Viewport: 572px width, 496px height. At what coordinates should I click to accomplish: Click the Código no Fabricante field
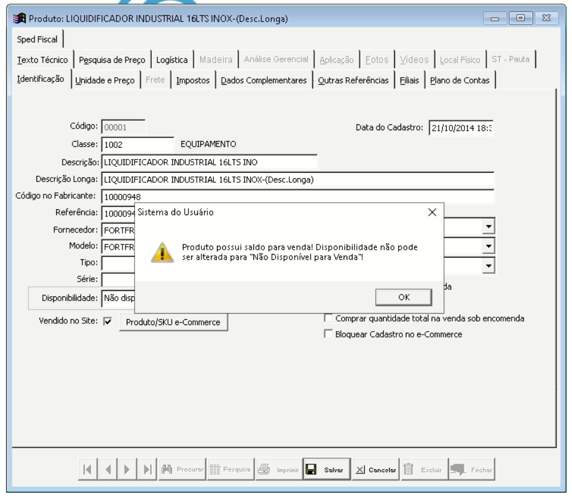(298, 197)
